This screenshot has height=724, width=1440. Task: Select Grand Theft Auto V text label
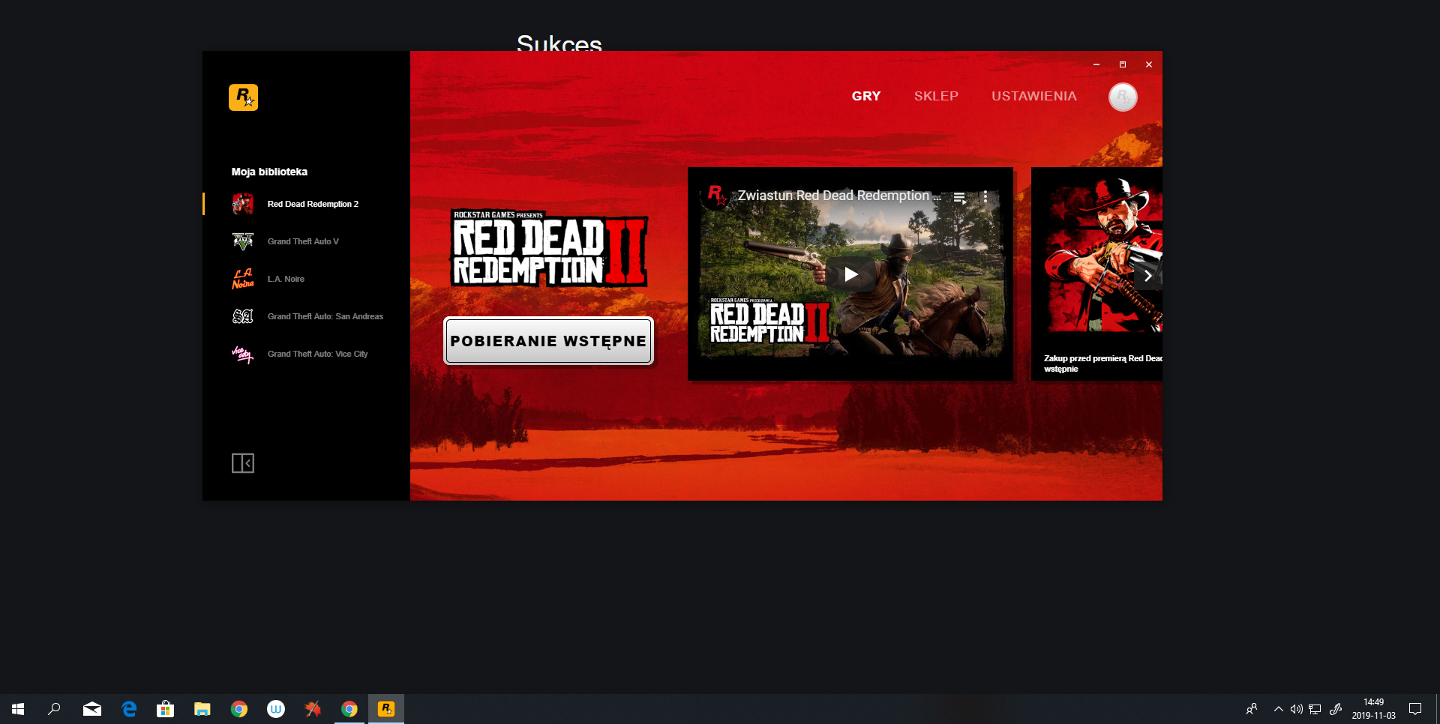(x=303, y=241)
